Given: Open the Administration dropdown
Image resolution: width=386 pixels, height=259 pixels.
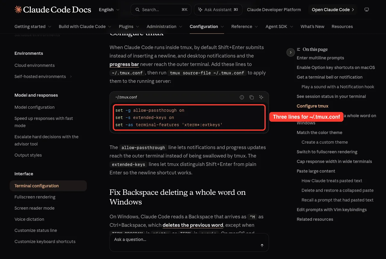Looking at the screenshot, I should 164,27.
